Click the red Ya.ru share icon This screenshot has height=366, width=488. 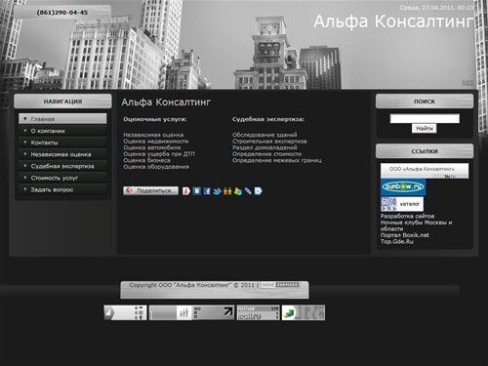coord(186,191)
